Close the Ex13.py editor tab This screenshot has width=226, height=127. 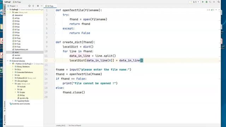coord(55,6)
